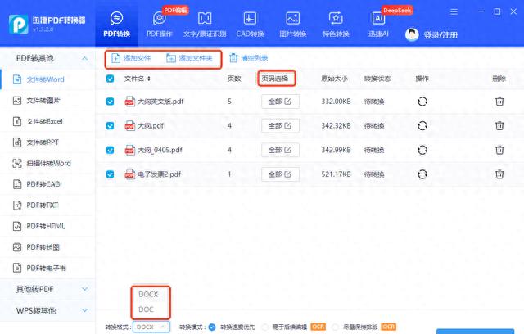This screenshot has width=524, height=334.
Task: Toggle the select-all checkbox in header
Action: point(110,79)
